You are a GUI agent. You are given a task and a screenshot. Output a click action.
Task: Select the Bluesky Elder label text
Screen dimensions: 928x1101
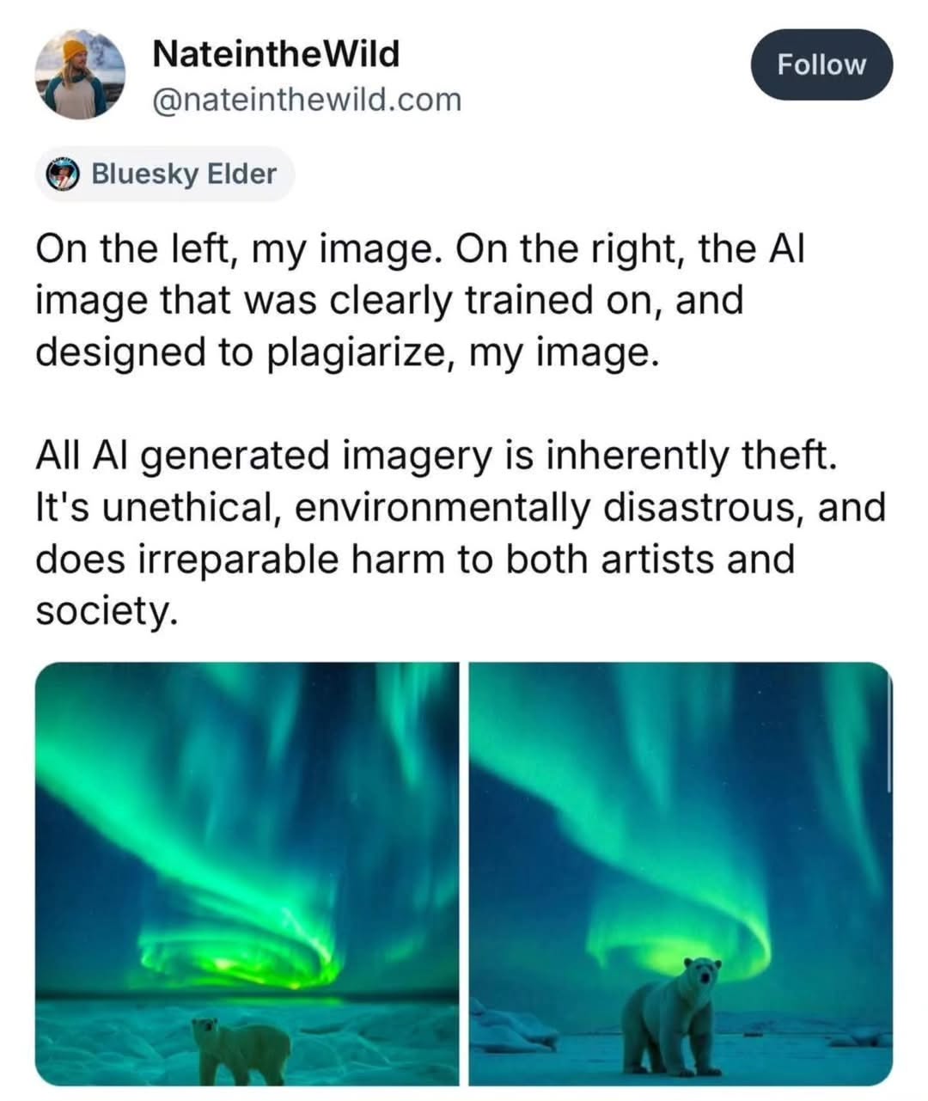coord(184,174)
